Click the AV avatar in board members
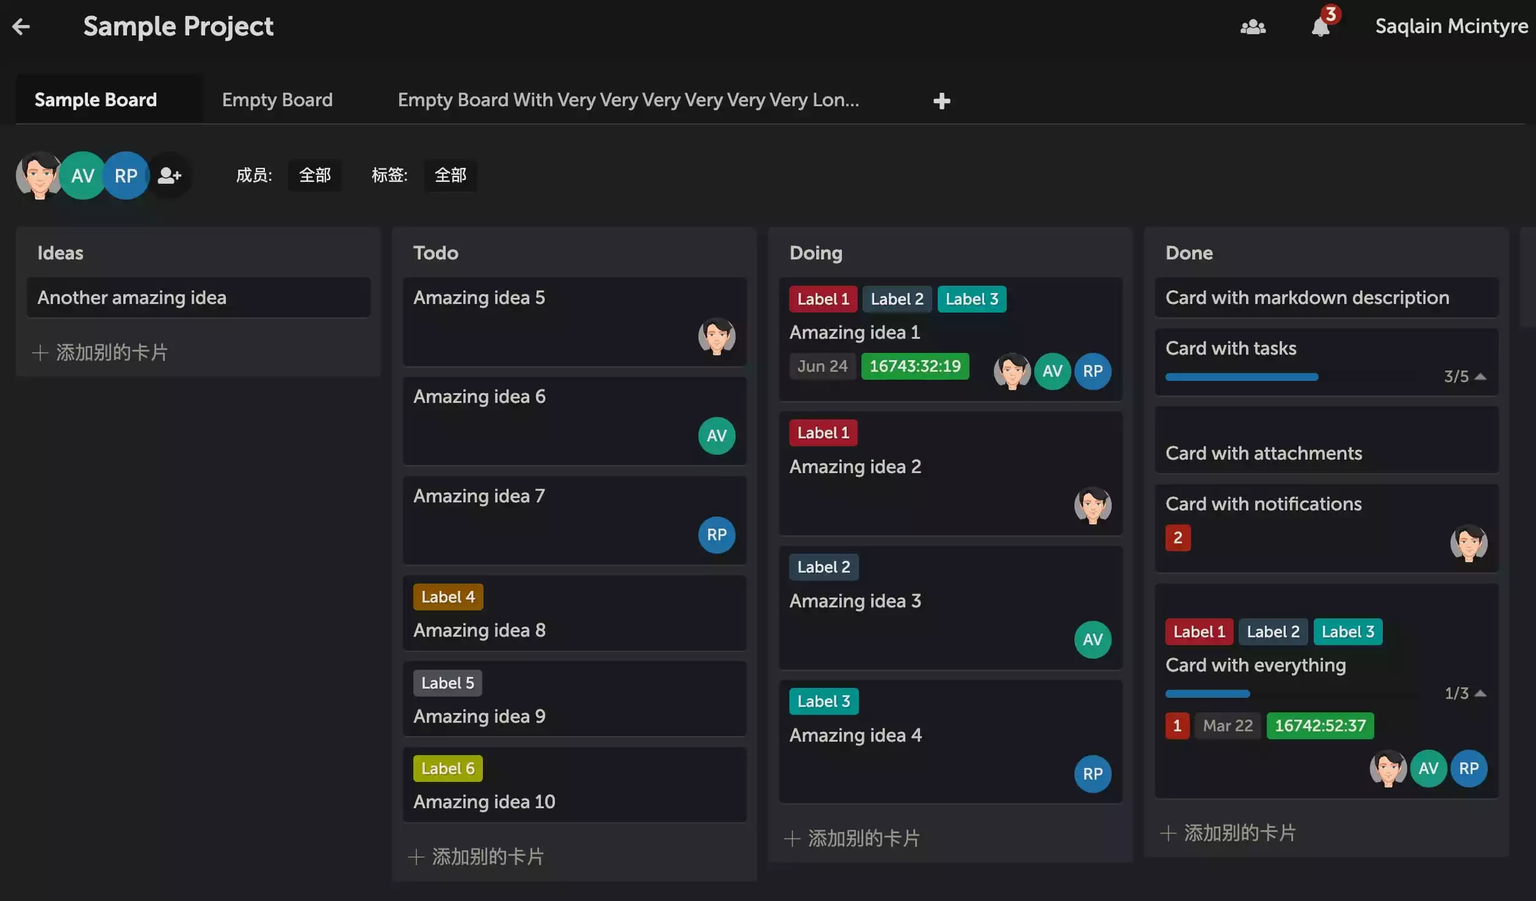1536x901 pixels. coord(82,176)
